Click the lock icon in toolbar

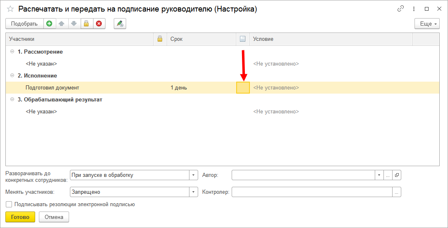click(86, 24)
